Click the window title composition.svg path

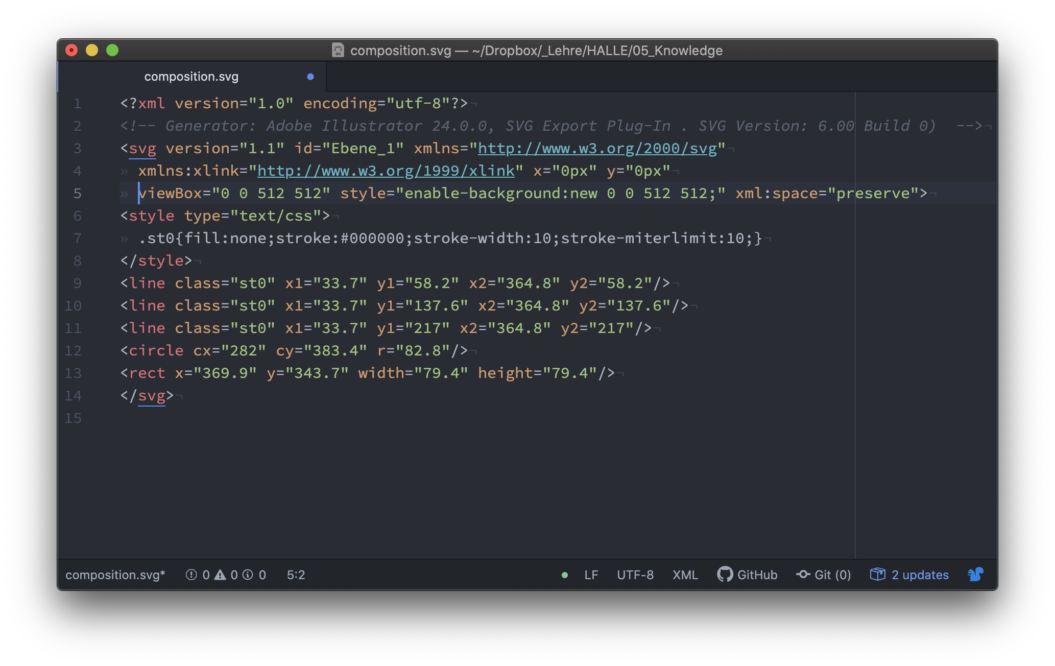536,51
